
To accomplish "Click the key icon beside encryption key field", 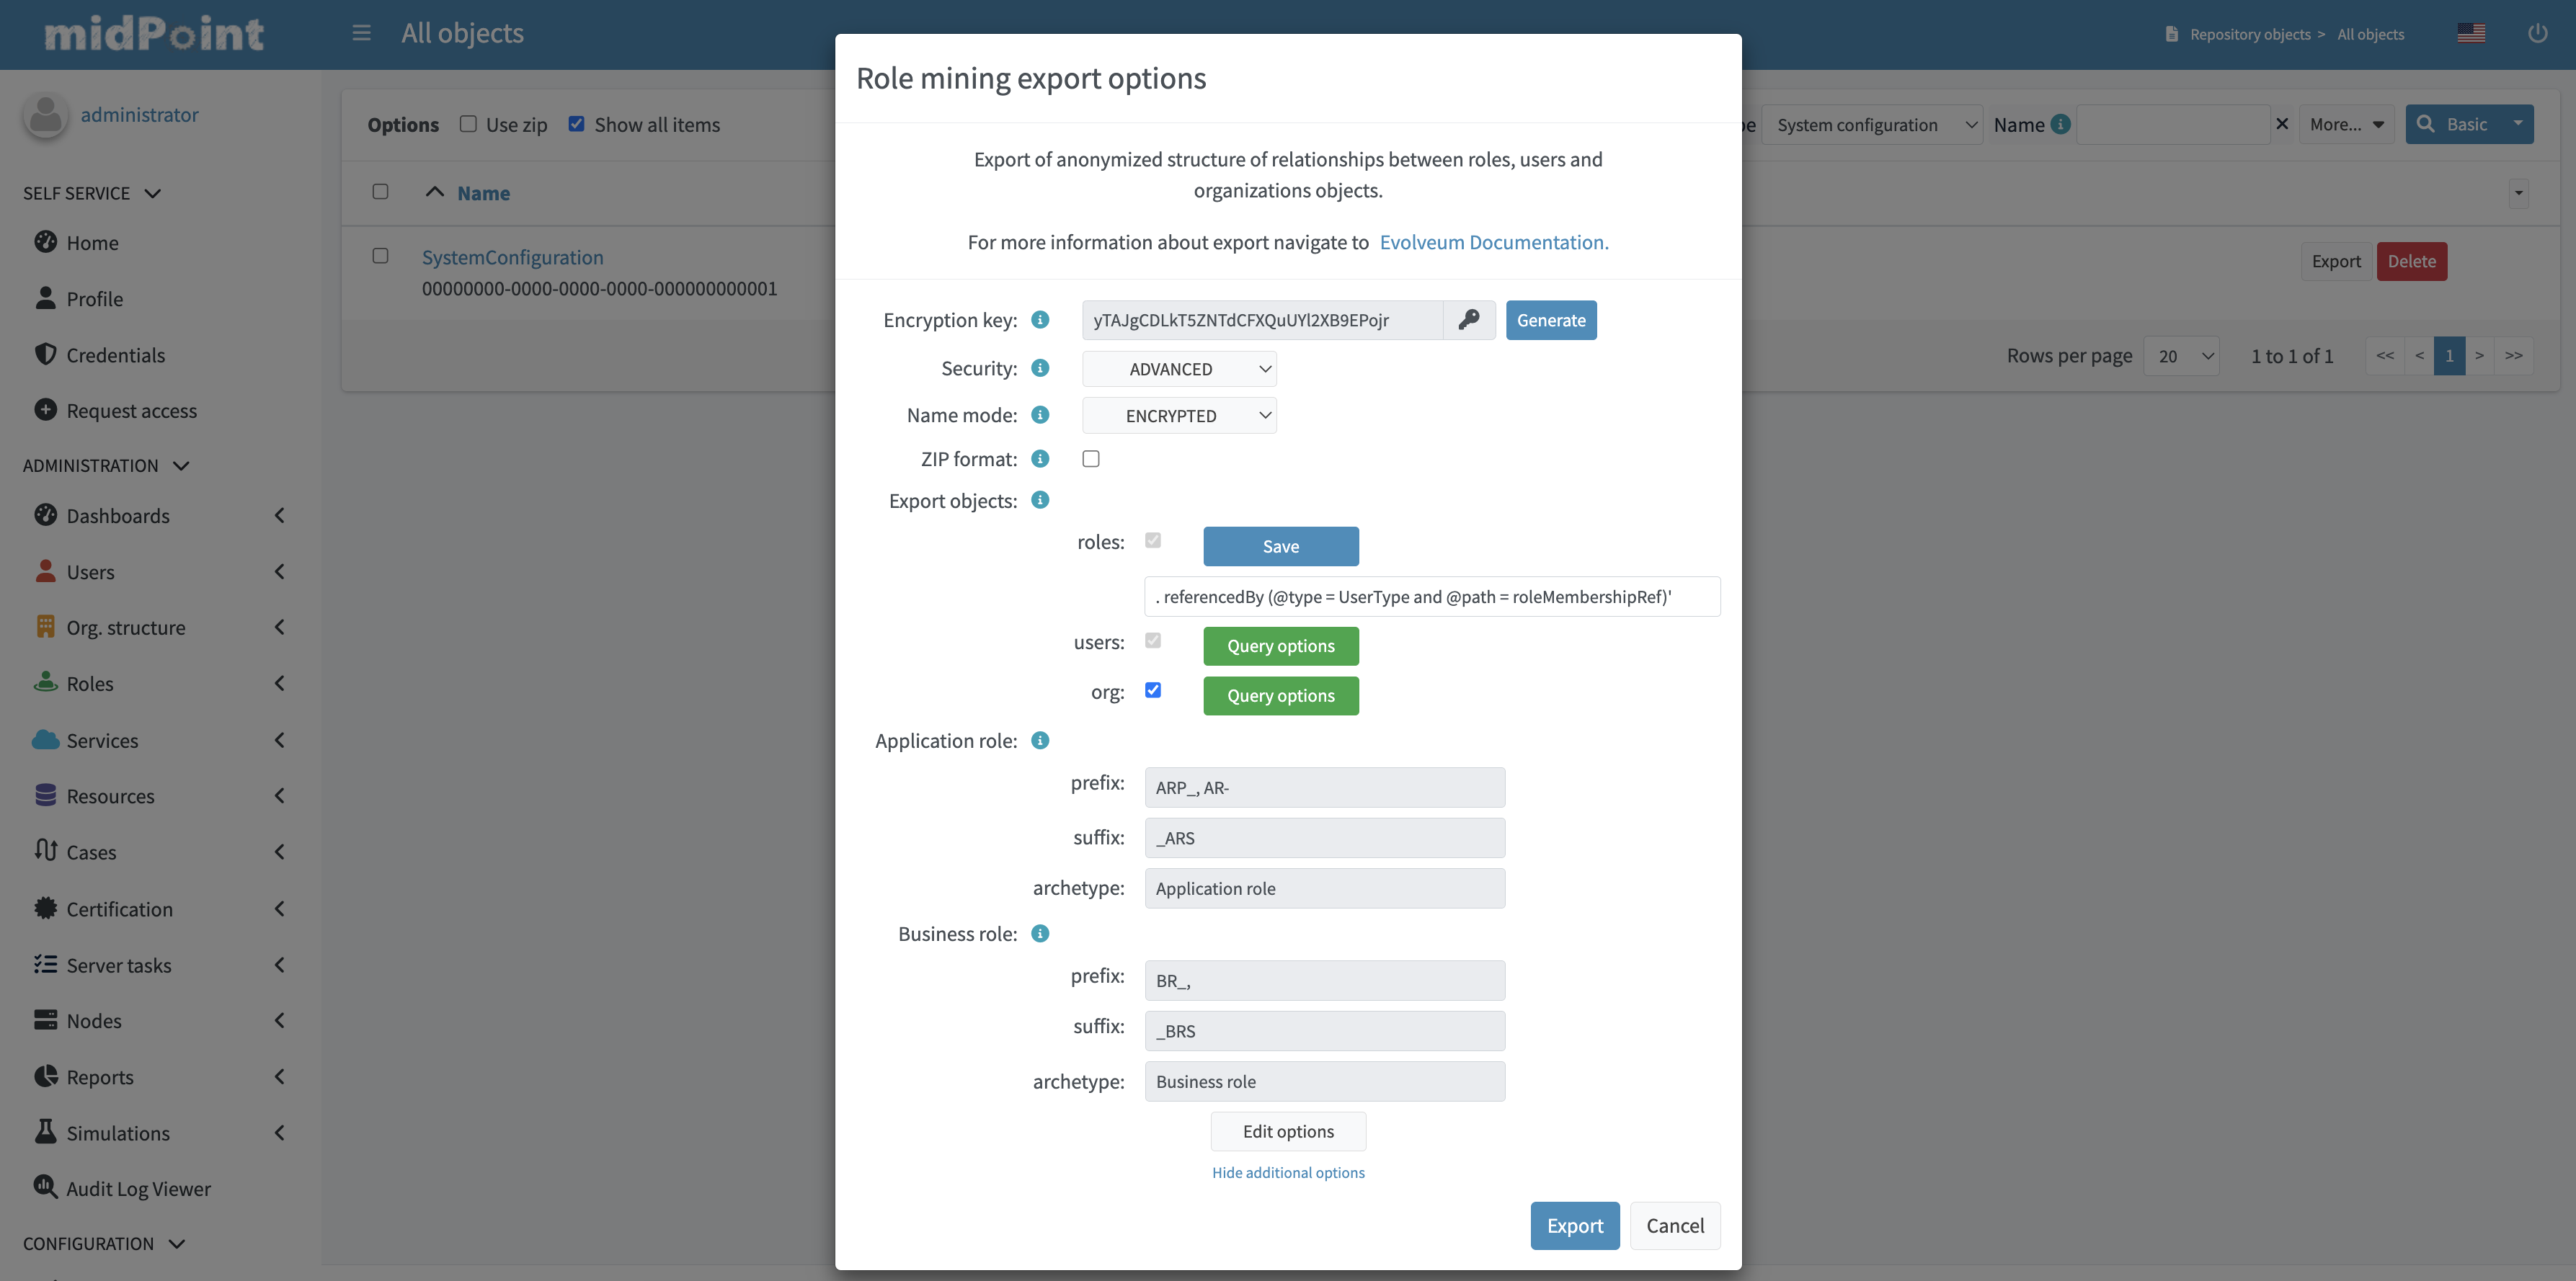I will pos(1468,320).
